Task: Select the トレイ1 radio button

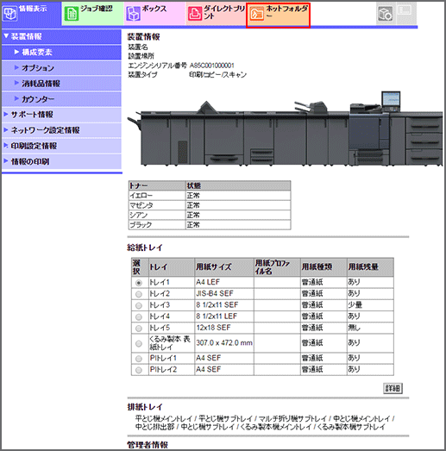Action: [x=139, y=283]
